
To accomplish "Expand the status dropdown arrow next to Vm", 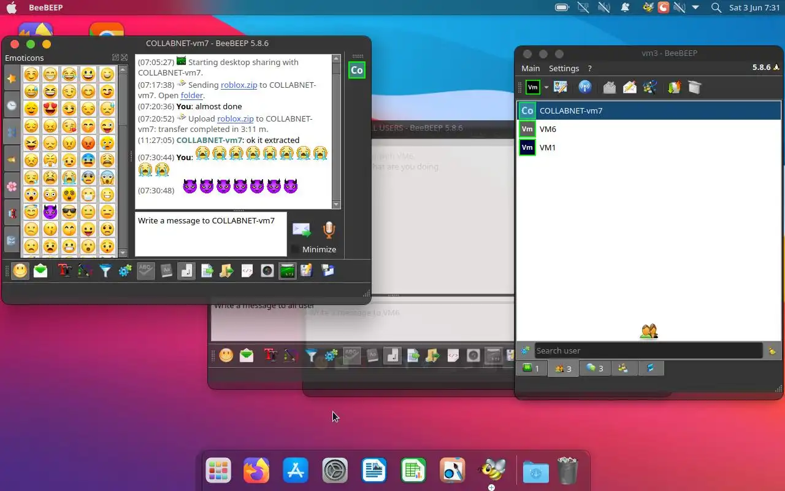I will click(x=546, y=88).
